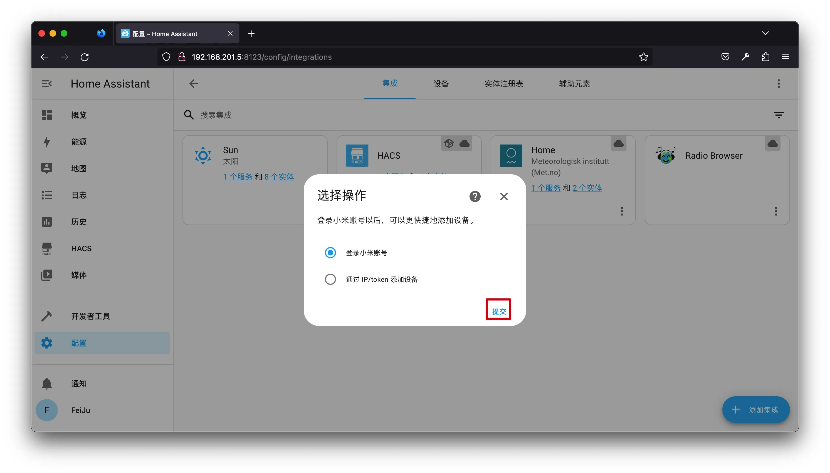Click the HACS custom integration box badge
The height and width of the screenshot is (473, 830).
(x=449, y=143)
